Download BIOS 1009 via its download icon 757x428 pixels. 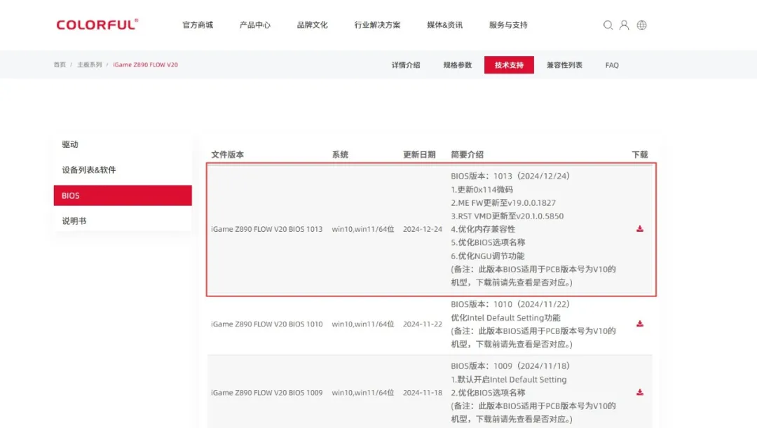pyautogui.click(x=640, y=392)
